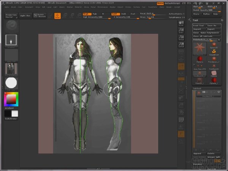Screen dimensions: 228x171
Task: Select the Plane3D tool icon
Action: 214,74
